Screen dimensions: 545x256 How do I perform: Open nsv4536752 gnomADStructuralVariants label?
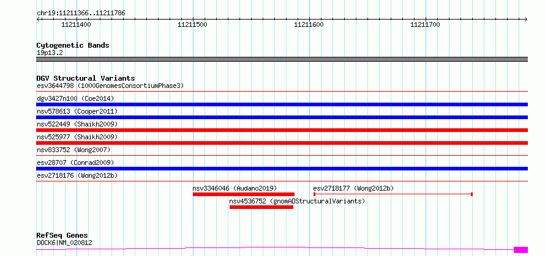tap(297, 201)
